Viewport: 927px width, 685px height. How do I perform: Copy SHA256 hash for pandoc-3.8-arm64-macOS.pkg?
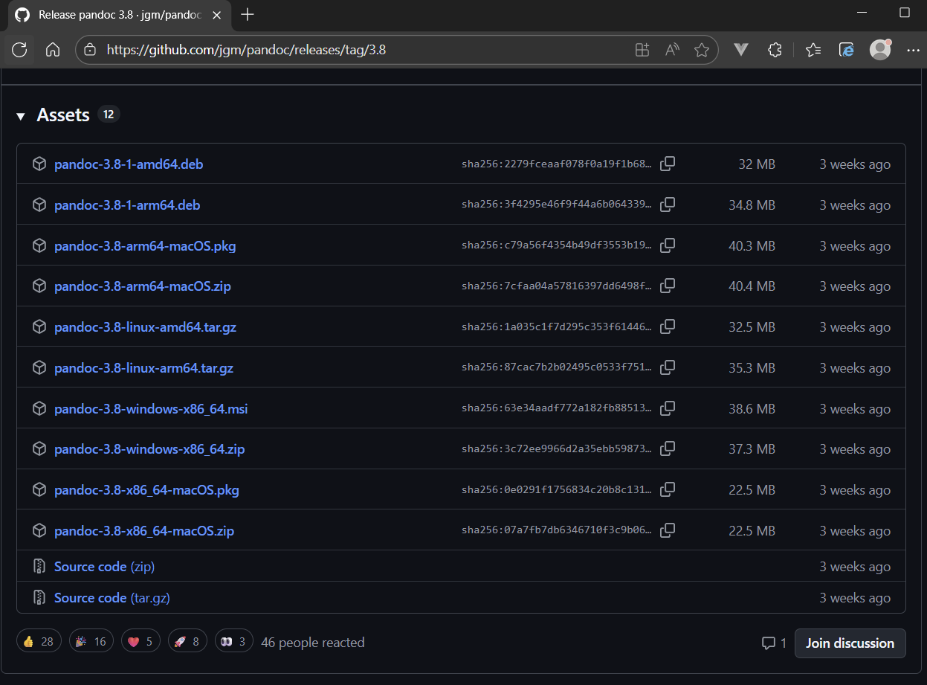pyautogui.click(x=668, y=245)
